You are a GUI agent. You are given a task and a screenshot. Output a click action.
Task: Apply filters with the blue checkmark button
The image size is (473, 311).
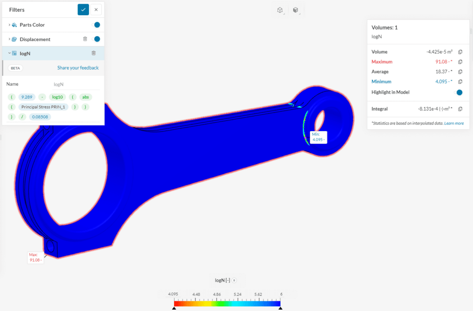[83, 9]
